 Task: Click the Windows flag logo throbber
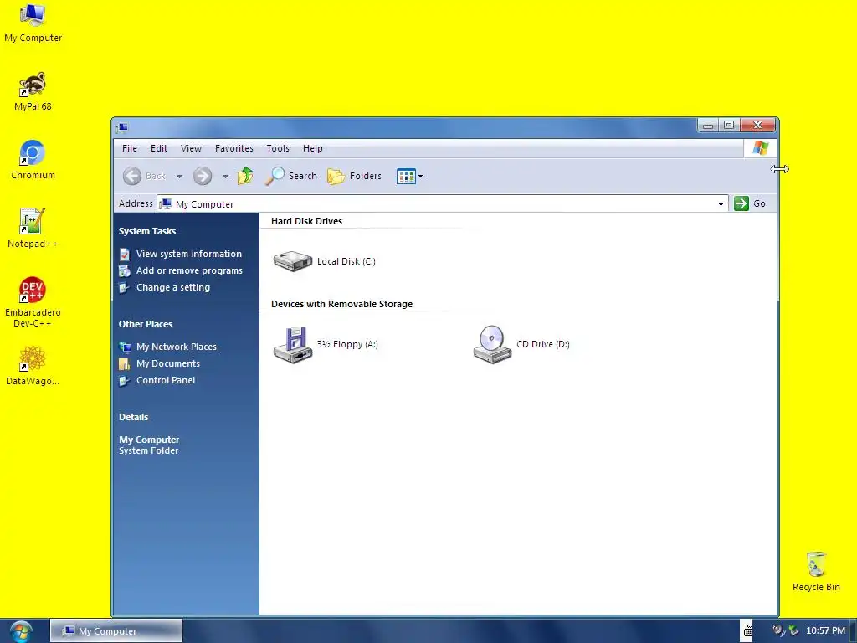[760, 148]
